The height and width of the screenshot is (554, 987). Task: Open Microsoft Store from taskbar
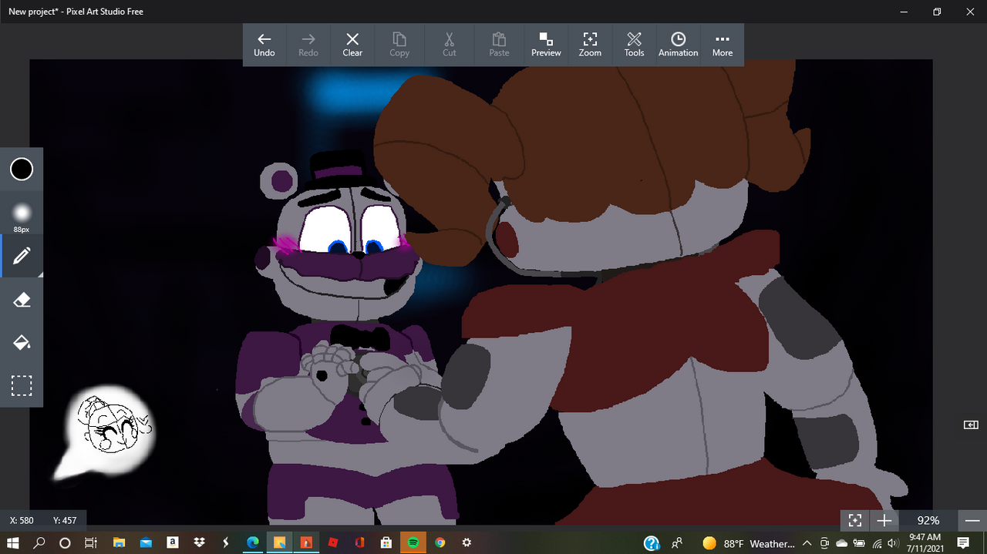386,542
